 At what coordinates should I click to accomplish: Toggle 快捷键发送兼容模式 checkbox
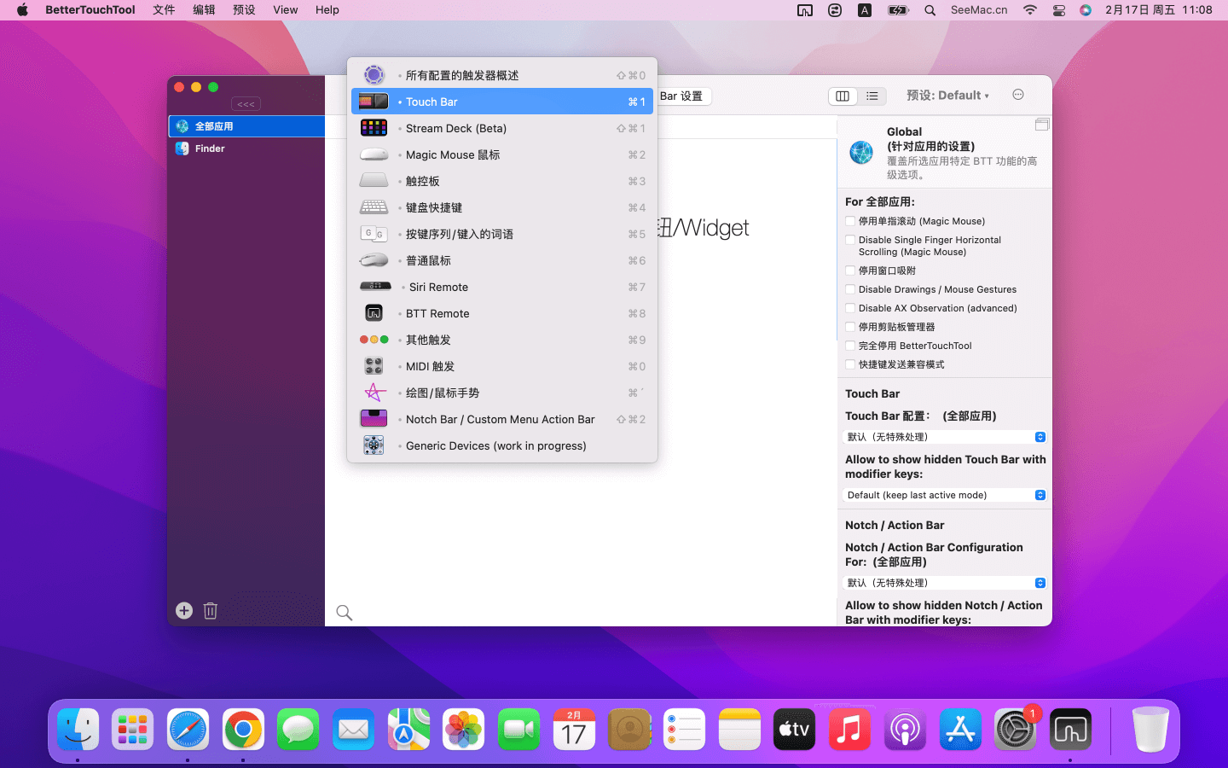[x=850, y=364]
